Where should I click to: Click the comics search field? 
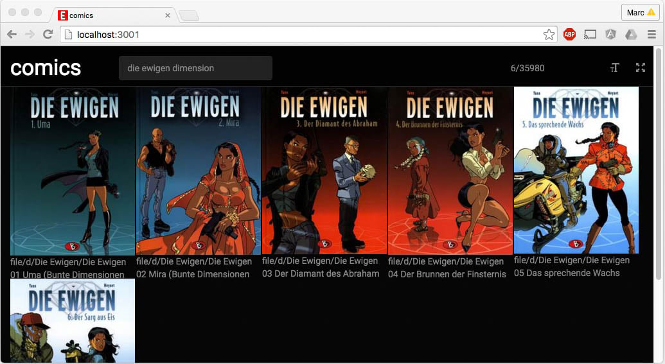[195, 68]
